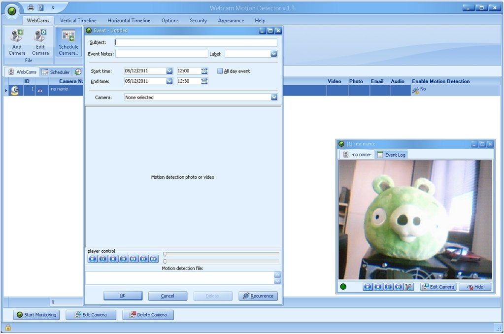504x334 pixels.
Task: Click Cancel in the Event dialog
Action: coord(168,296)
